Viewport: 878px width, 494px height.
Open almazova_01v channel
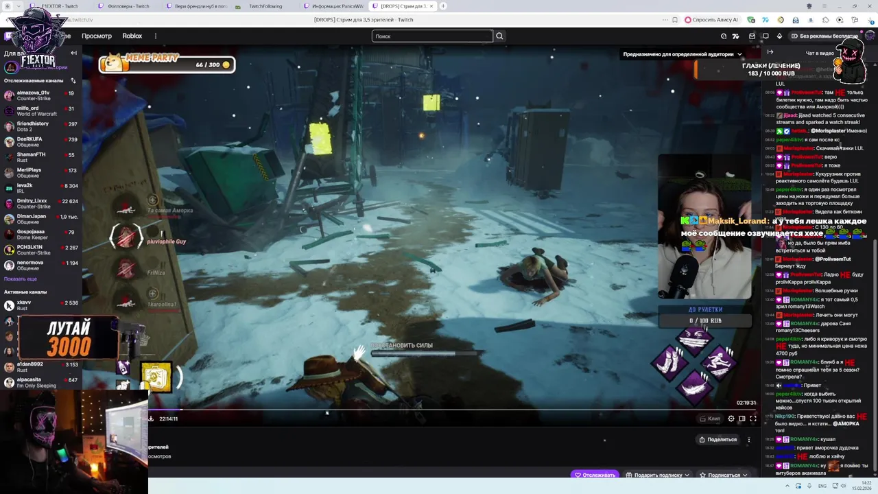tap(41, 95)
